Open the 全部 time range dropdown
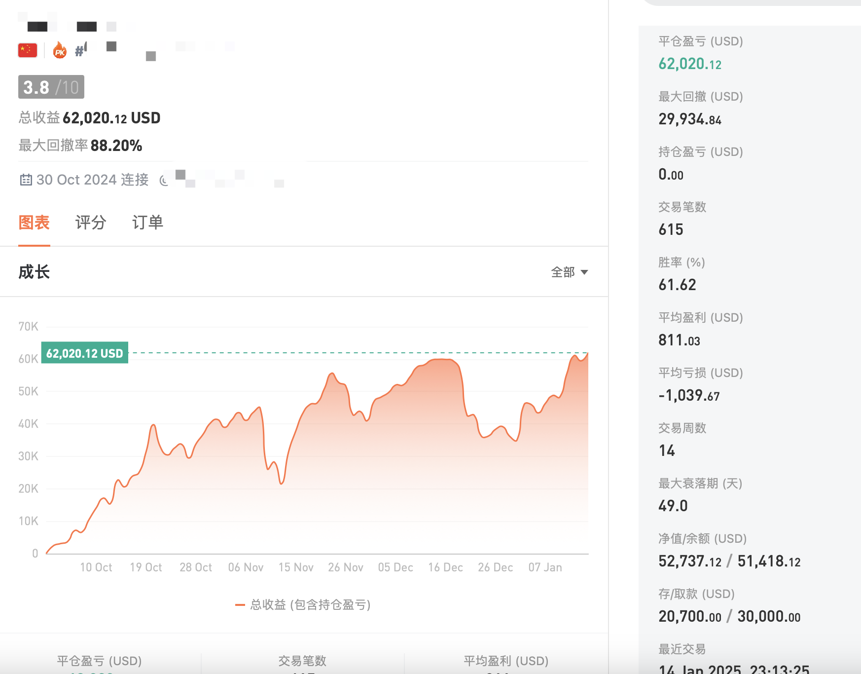The width and height of the screenshot is (861, 674). pyautogui.click(x=570, y=272)
